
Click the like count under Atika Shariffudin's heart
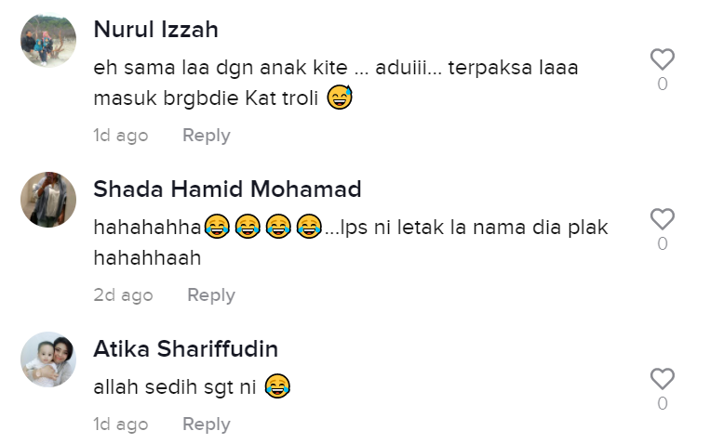point(663,403)
